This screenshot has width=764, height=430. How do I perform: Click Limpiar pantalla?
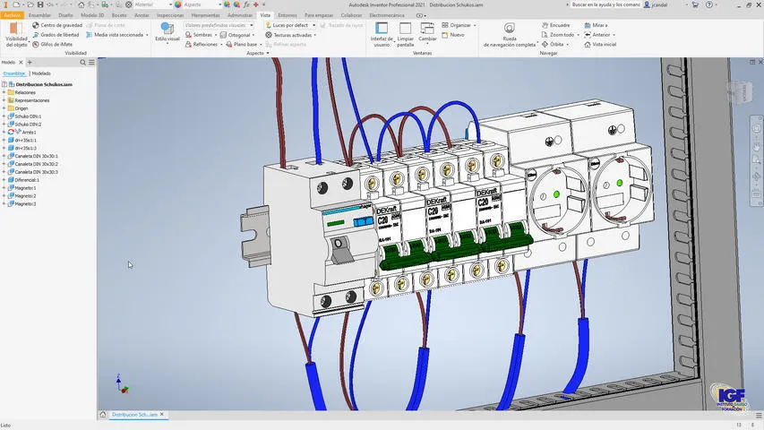405,34
